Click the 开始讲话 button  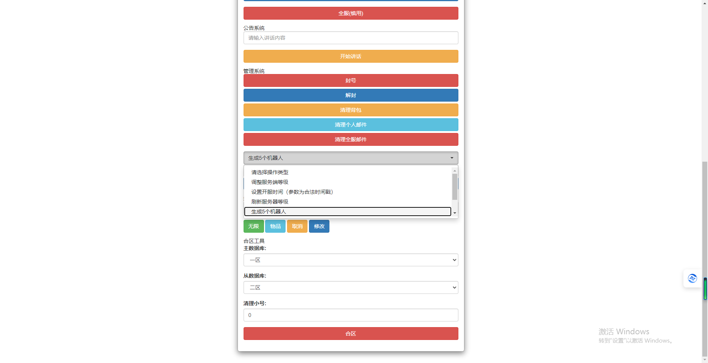[x=351, y=56]
